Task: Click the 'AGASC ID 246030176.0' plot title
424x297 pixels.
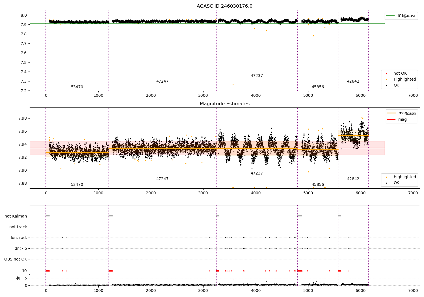Action: (x=224, y=6)
